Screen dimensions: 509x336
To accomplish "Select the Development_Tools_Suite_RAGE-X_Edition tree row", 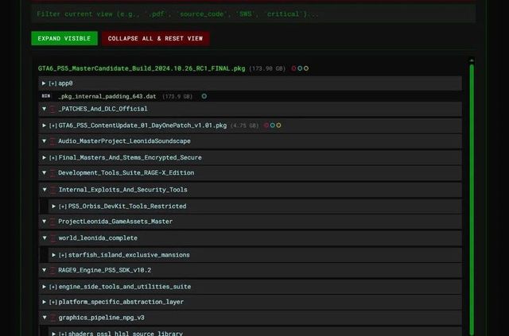I will [x=126, y=173].
